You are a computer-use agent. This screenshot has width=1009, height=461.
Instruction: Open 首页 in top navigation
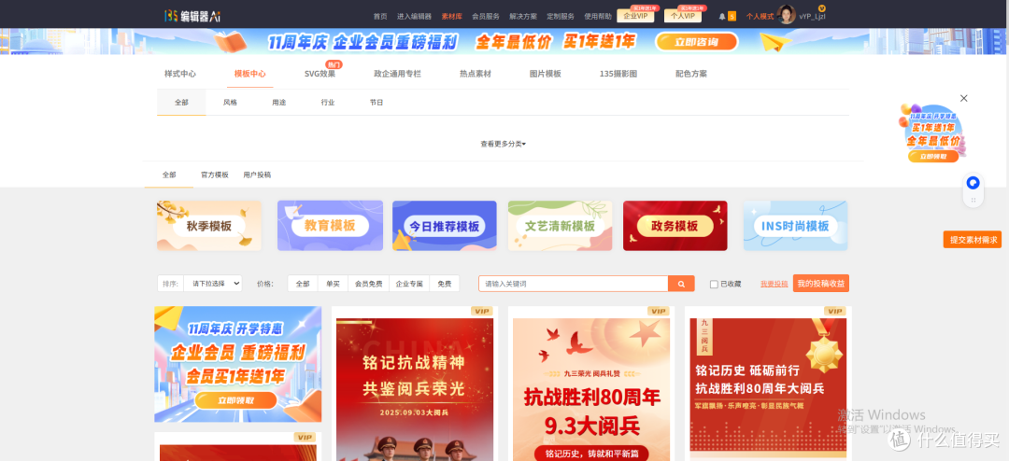[380, 17]
